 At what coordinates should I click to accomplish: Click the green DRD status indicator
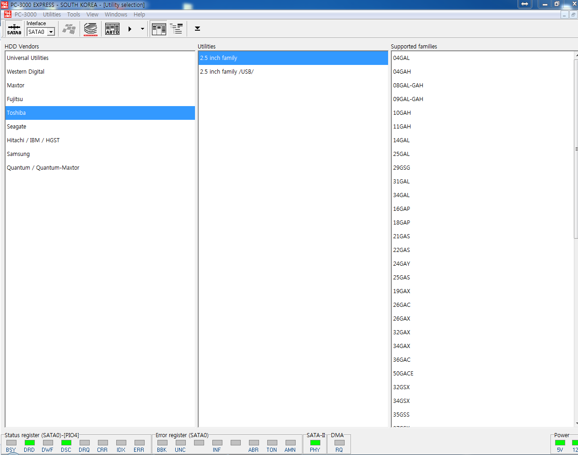click(x=29, y=443)
